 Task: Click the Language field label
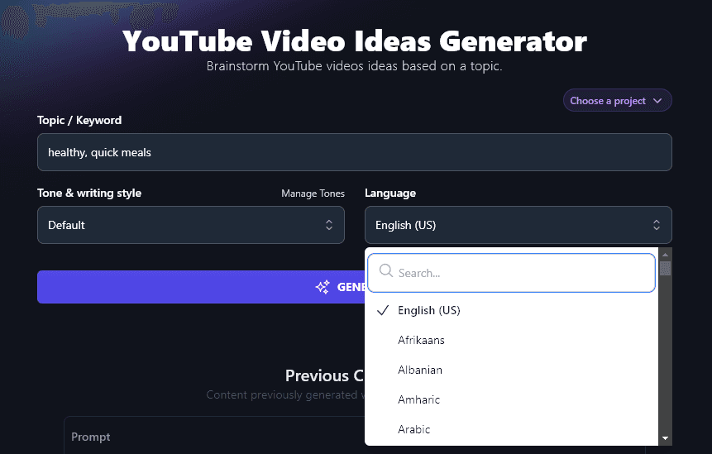coord(390,194)
